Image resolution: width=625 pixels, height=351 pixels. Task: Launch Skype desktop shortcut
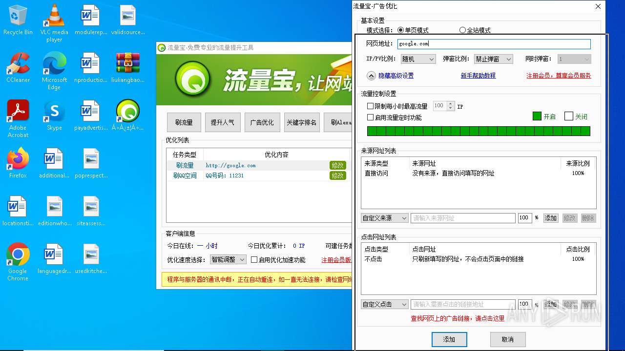pyautogui.click(x=54, y=115)
